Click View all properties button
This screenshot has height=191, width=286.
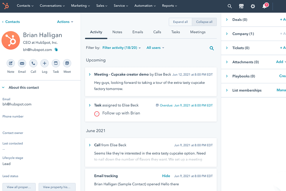click(x=19, y=187)
